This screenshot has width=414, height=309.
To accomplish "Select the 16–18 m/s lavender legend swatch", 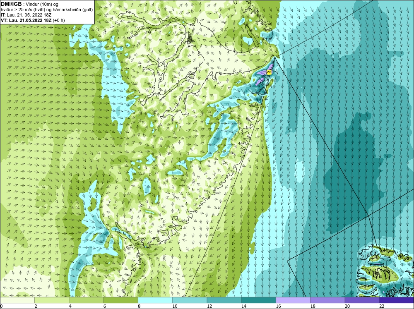I will coord(293,300).
